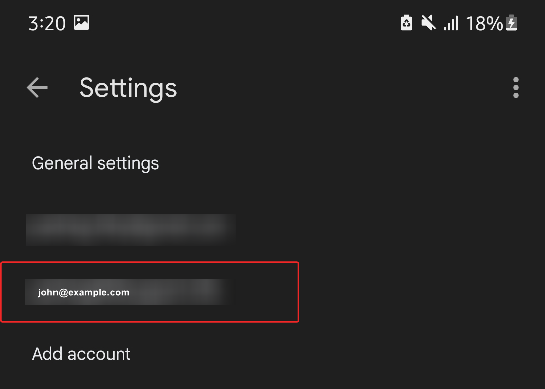Go back from the Settings screen
Viewport: 545px width, 389px height.
point(37,88)
